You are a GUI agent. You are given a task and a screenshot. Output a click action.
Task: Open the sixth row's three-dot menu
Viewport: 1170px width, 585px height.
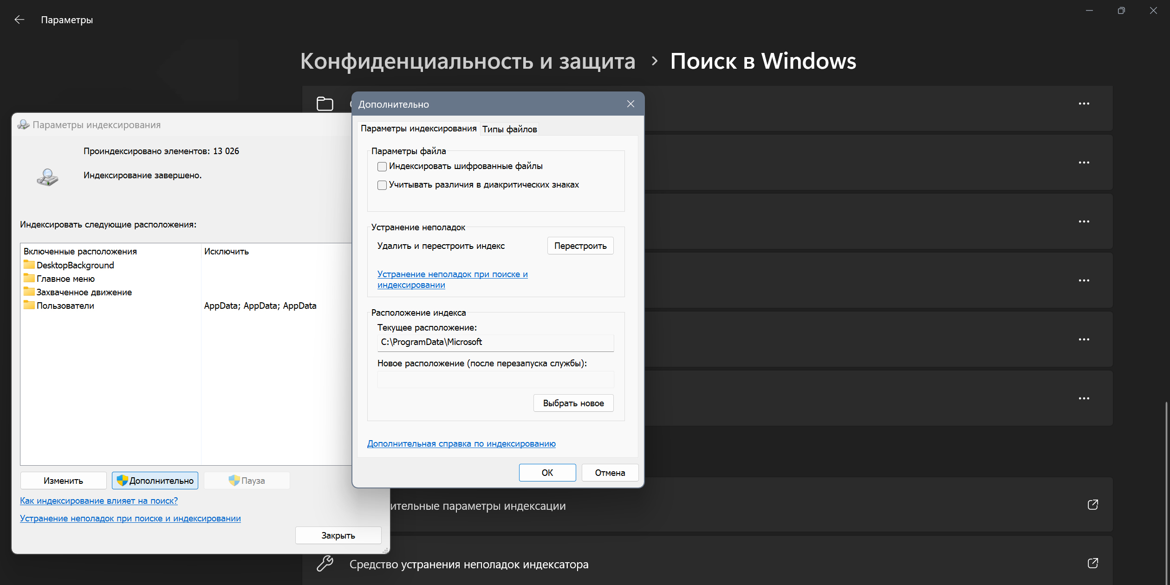(x=1084, y=398)
